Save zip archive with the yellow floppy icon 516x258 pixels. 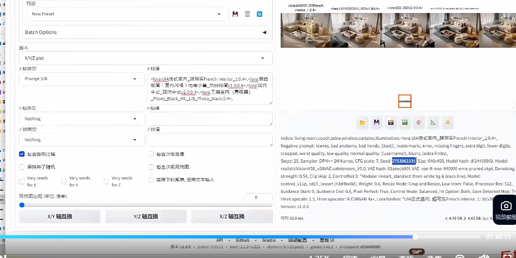[x=390, y=122]
